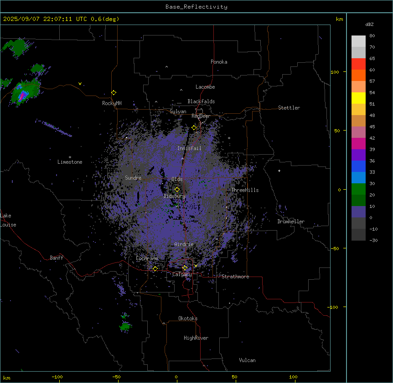Image resolution: width=393 pixels, height=383 pixels.
Task: Click the -100 tick on bottom axis
Action: 57,377
